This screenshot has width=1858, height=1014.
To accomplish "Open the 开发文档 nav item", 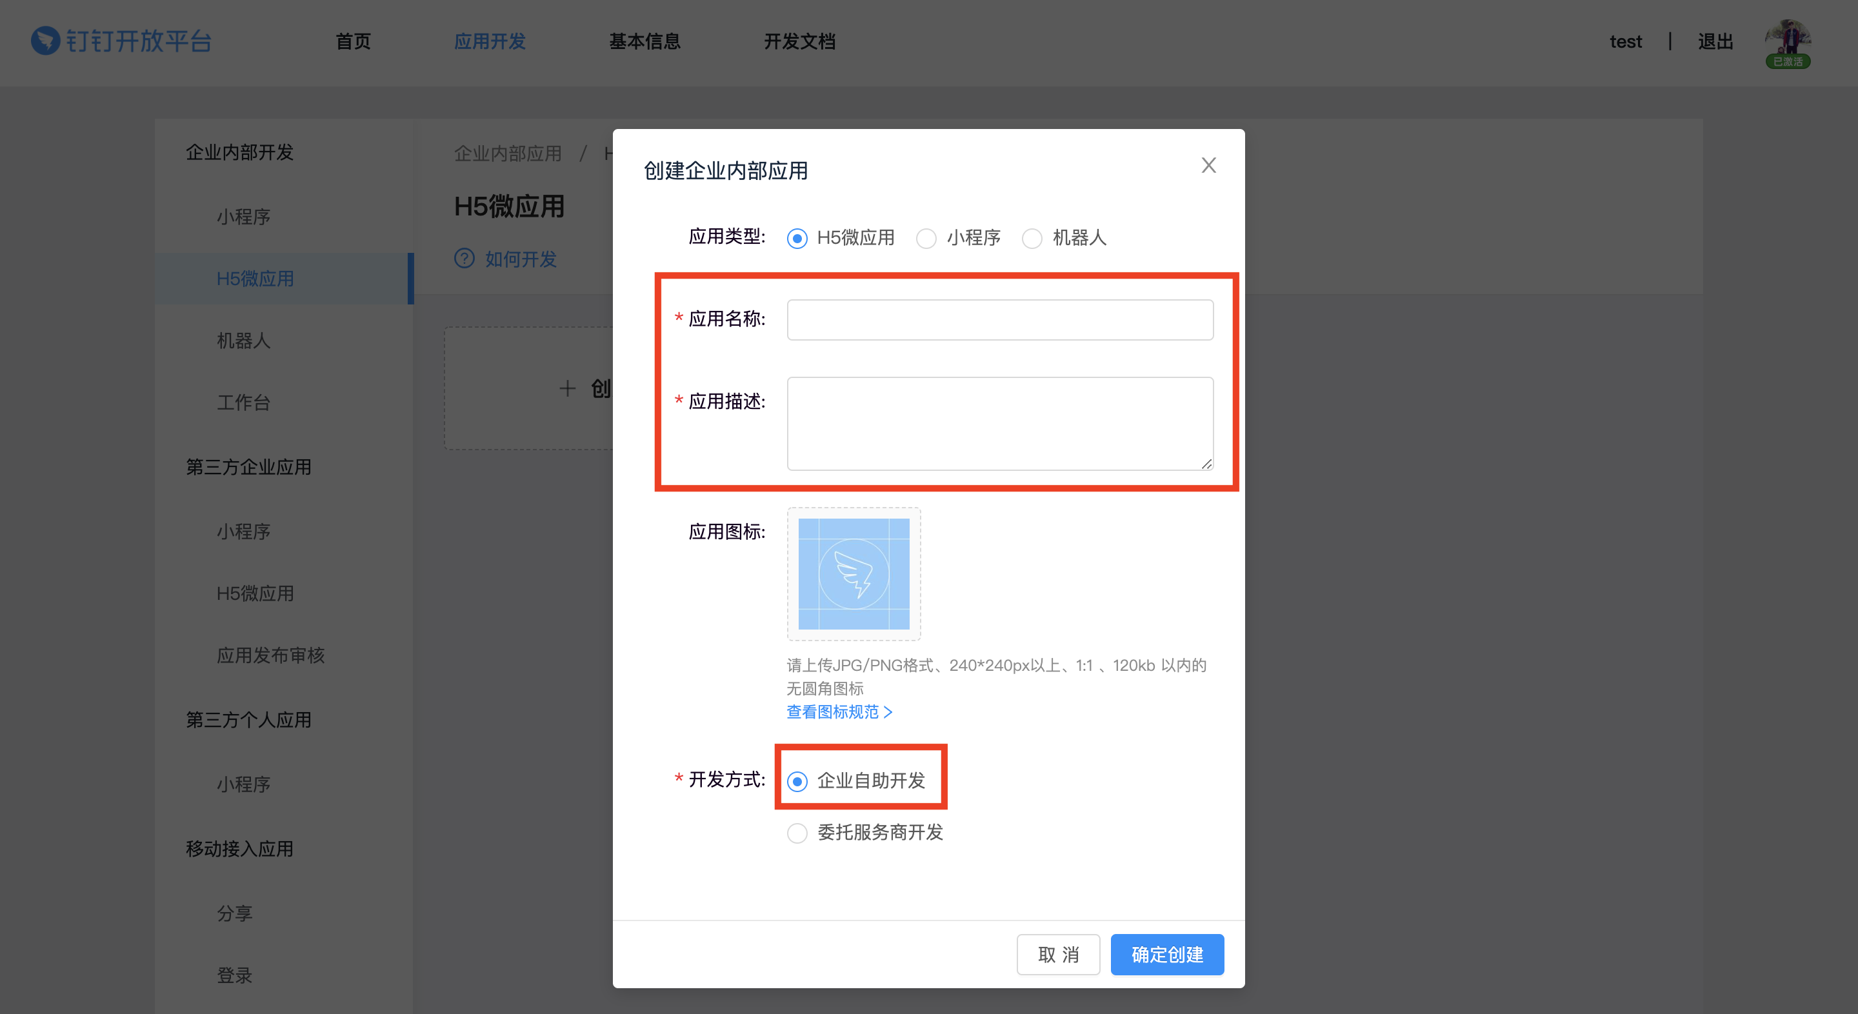I will click(799, 42).
